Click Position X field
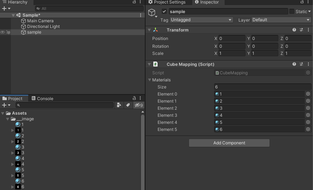The width and height of the screenshot is (313, 190). (x=232, y=39)
